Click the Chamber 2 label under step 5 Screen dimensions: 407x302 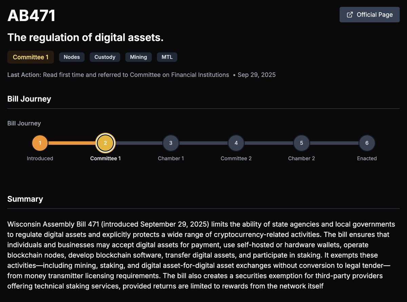(x=302, y=158)
